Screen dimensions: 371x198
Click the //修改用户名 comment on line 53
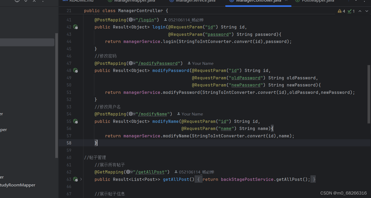tap(107, 107)
